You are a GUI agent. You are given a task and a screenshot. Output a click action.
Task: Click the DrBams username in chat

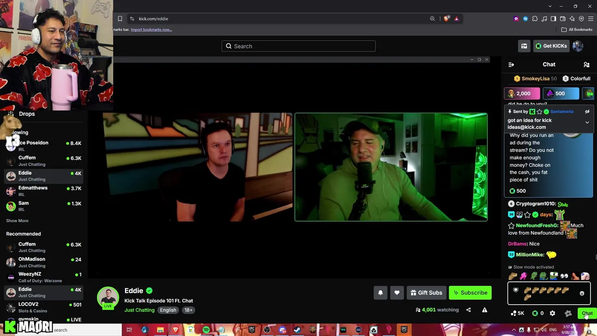[517, 244]
